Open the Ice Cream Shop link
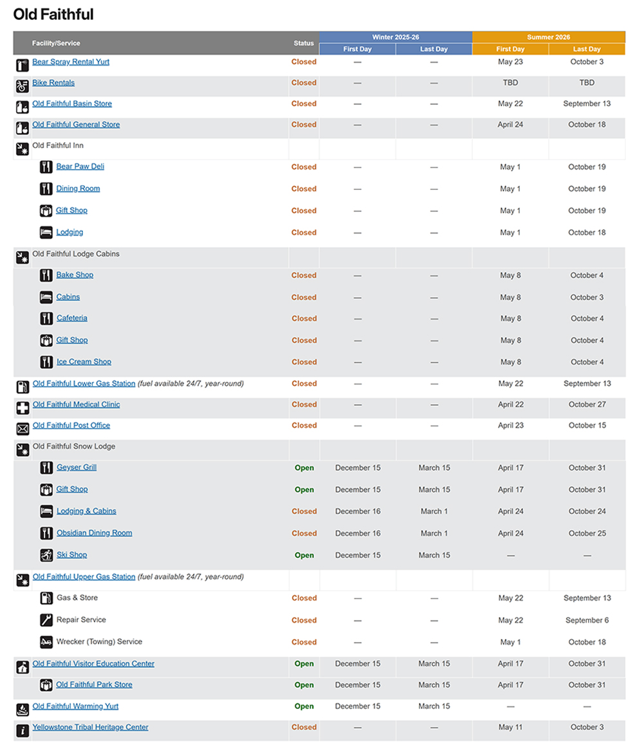The height and width of the screenshot is (754, 637). (84, 362)
